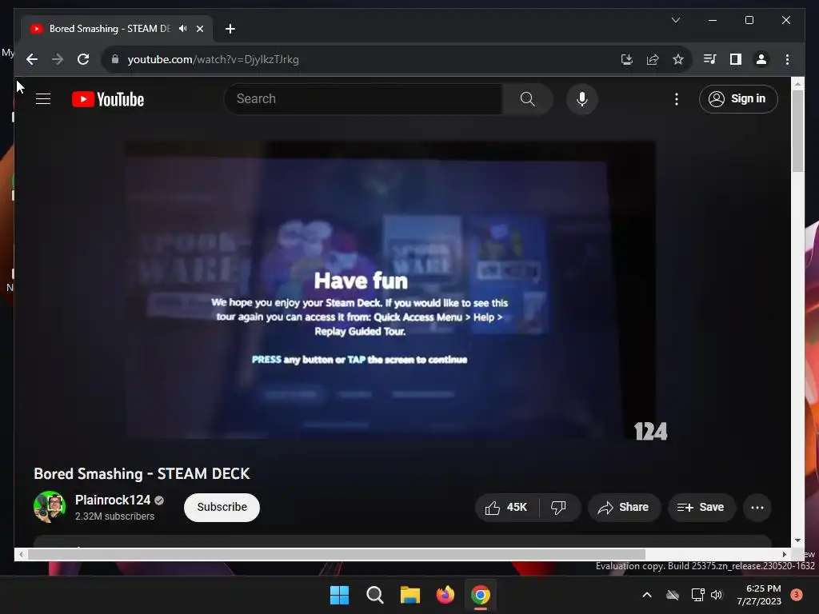Click the Chrome taskbar icon
Image resolution: width=819 pixels, height=614 pixels.
click(x=481, y=595)
